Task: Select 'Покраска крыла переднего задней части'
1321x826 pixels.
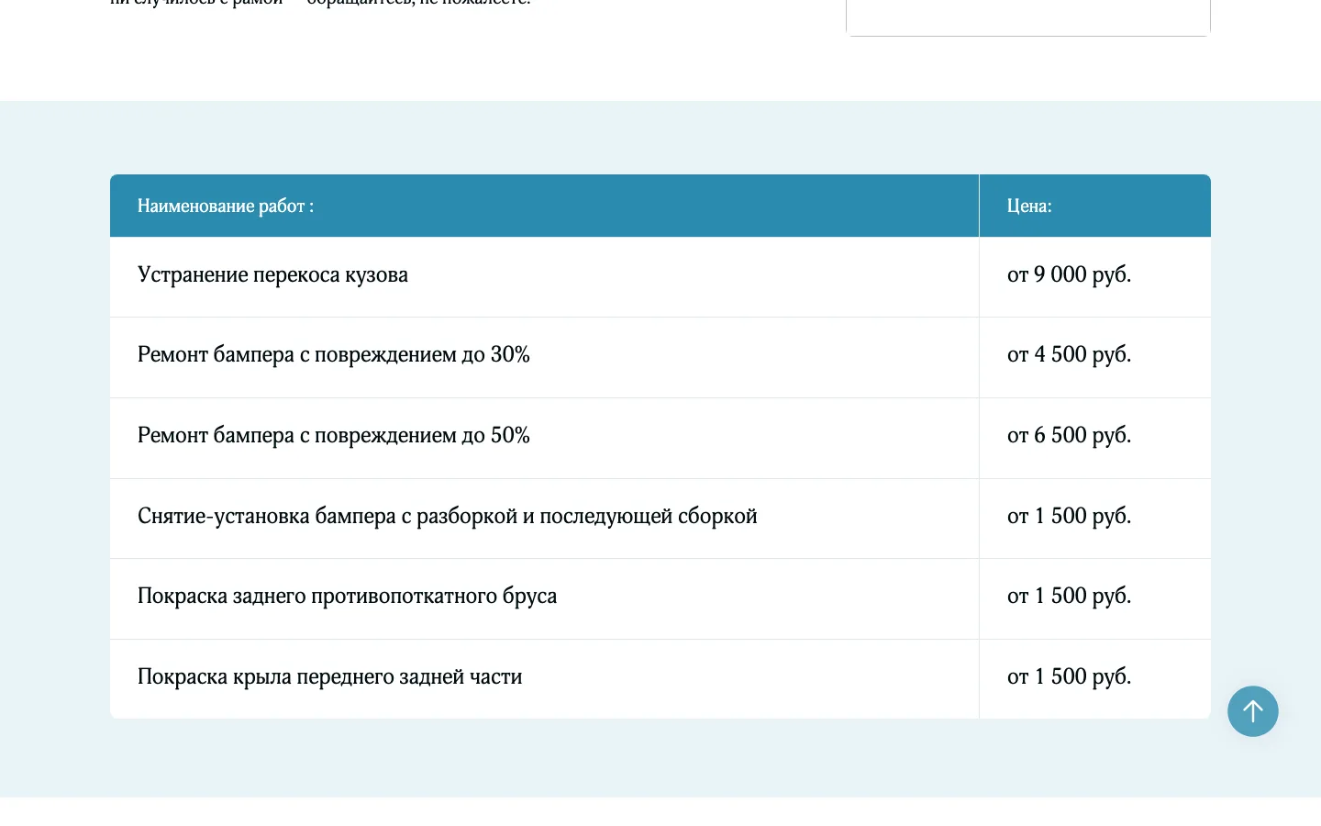Action: pyautogui.click(x=329, y=677)
